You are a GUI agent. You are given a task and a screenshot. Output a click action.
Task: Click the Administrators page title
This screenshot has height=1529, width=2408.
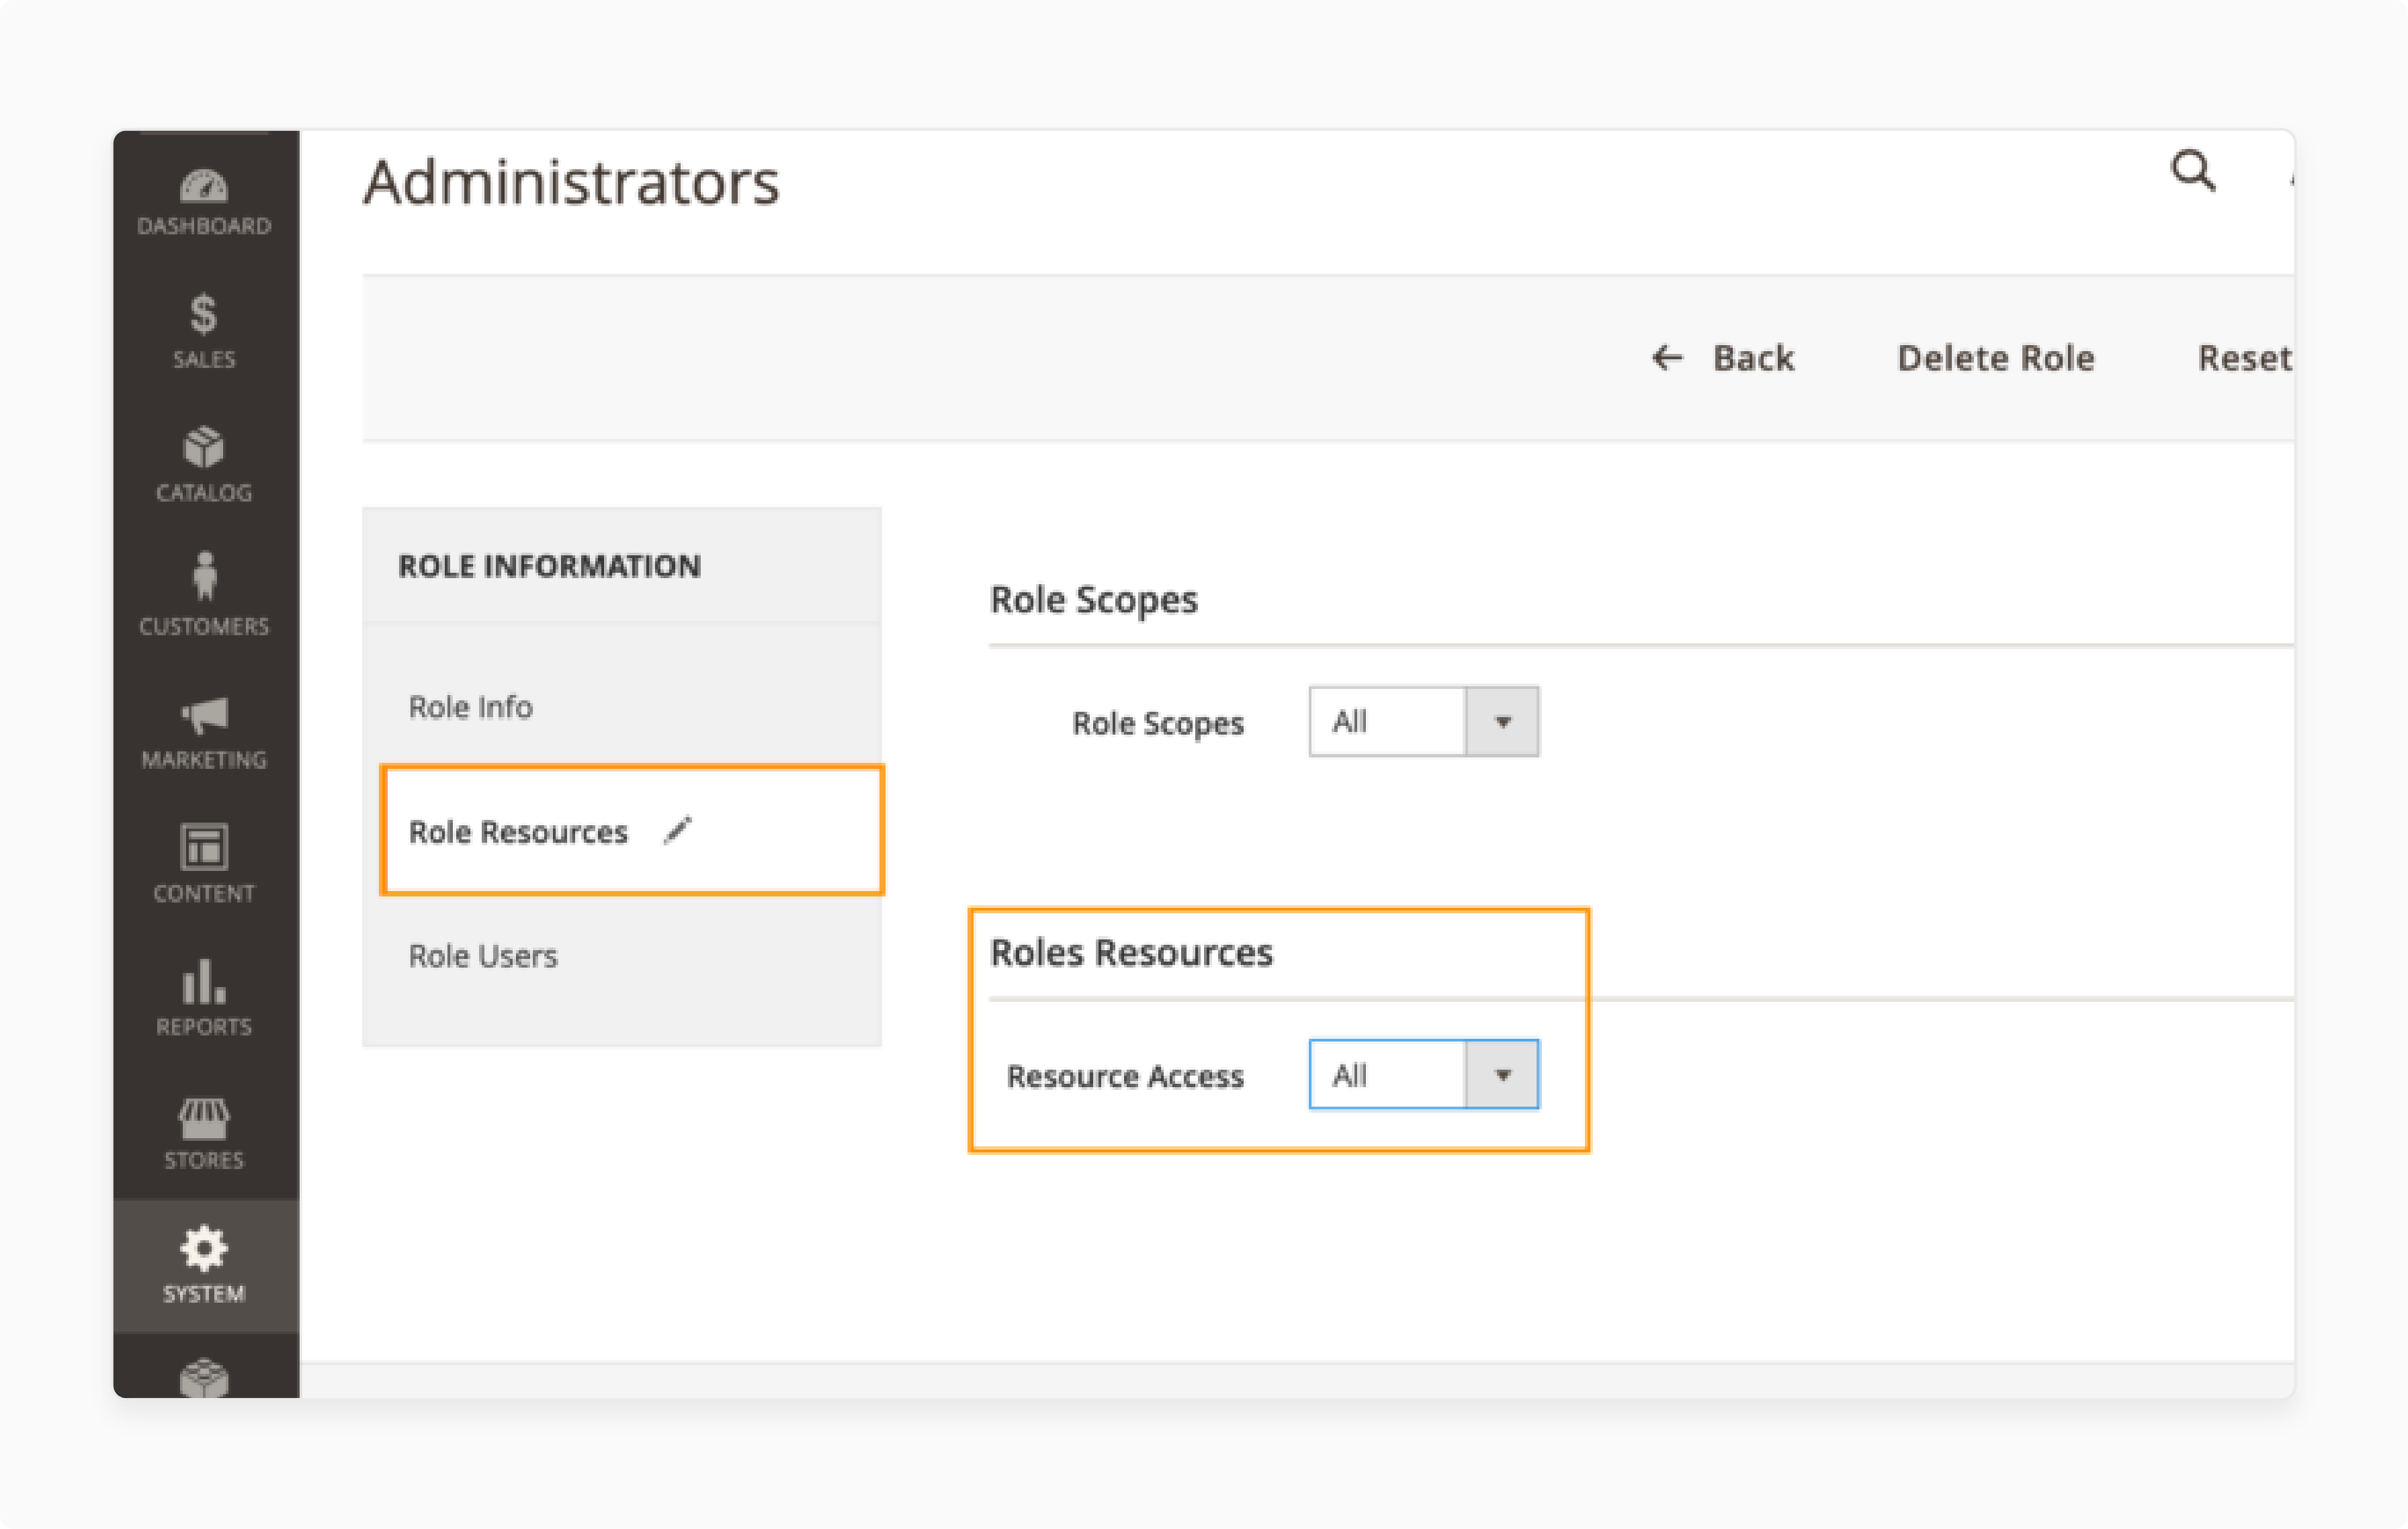click(571, 183)
